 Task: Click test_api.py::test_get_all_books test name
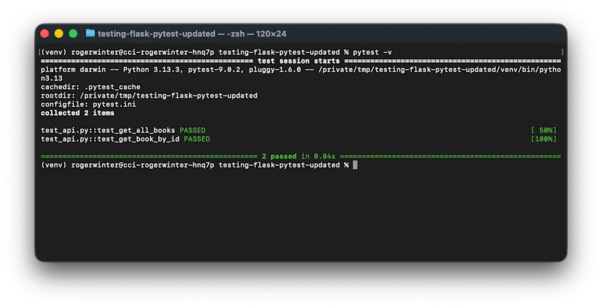pyautogui.click(x=108, y=130)
